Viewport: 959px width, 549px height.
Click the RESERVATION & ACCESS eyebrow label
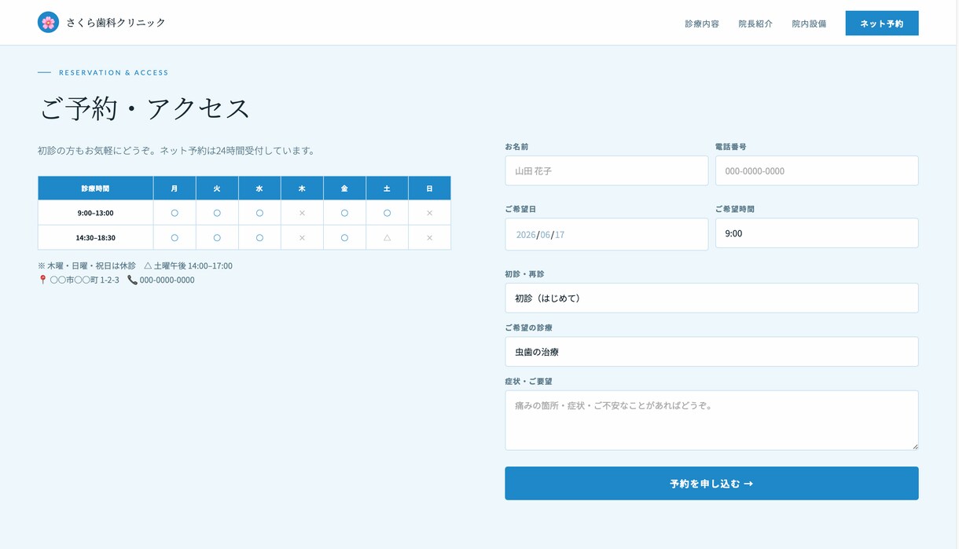click(114, 72)
